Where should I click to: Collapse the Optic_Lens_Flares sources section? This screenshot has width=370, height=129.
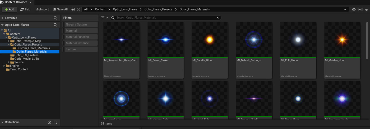2,25
